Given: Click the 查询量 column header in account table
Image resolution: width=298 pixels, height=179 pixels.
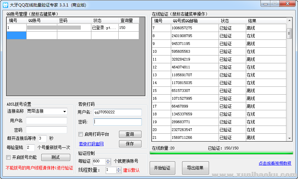Looking at the screenshot, I should coord(126,20).
